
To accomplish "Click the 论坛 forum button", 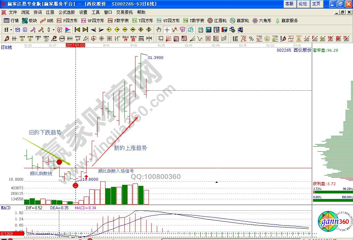I will [303, 4].
